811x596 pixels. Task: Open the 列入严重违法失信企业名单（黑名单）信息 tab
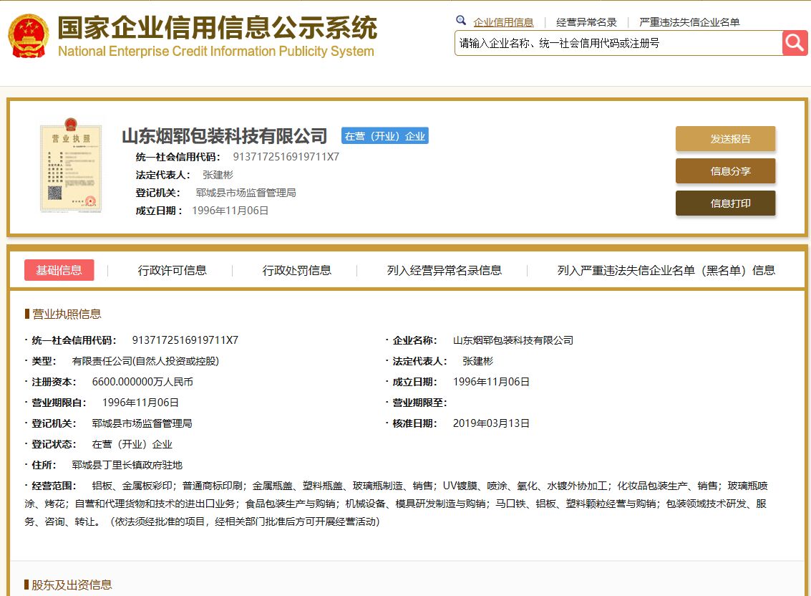pos(666,270)
